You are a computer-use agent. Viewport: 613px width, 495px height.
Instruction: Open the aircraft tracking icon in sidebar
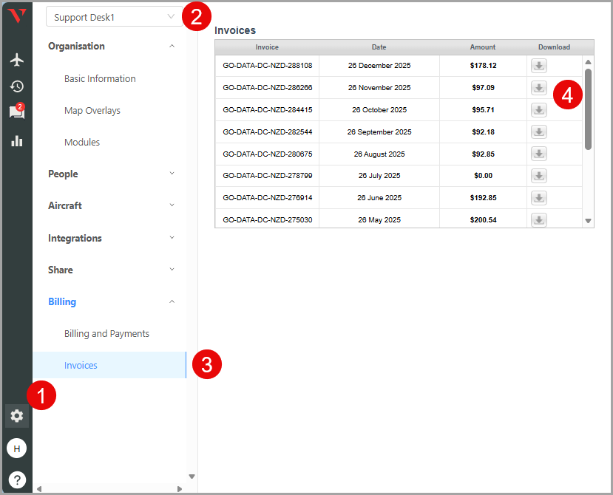point(16,60)
